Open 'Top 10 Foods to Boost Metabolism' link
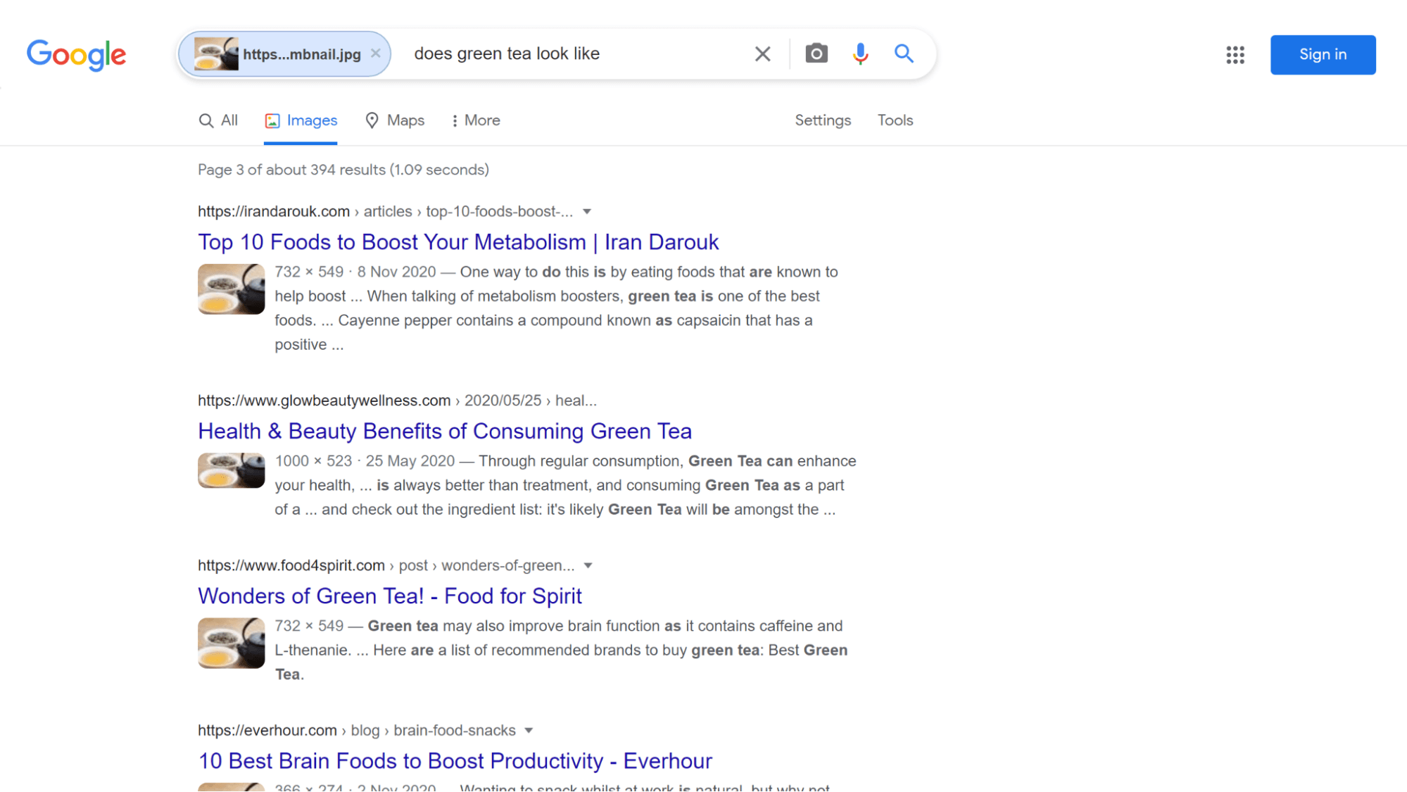 click(458, 241)
